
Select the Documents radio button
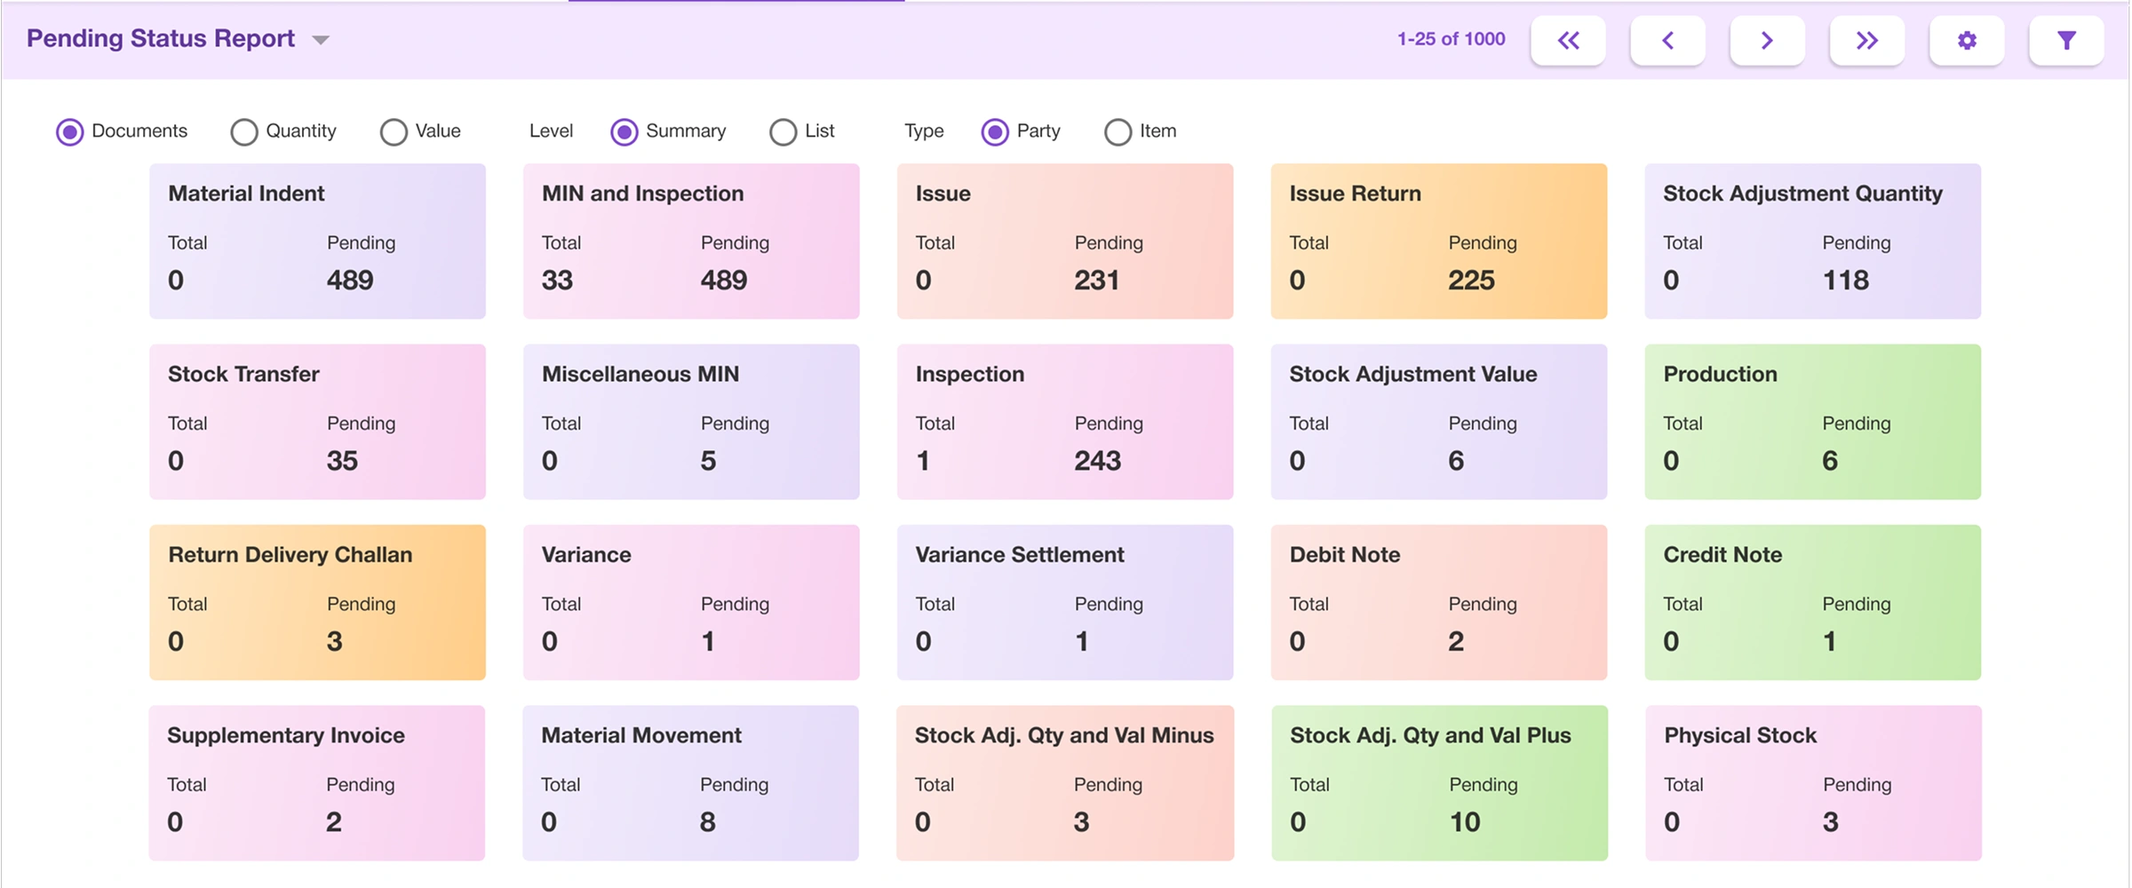click(70, 132)
